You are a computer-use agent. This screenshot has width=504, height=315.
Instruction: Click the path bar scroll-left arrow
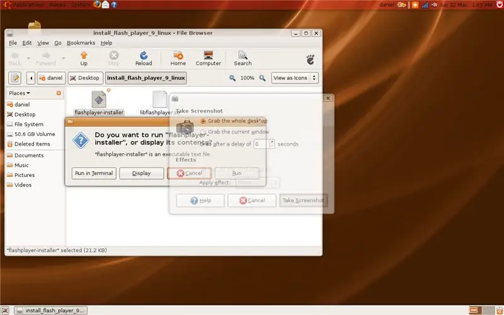[31, 77]
